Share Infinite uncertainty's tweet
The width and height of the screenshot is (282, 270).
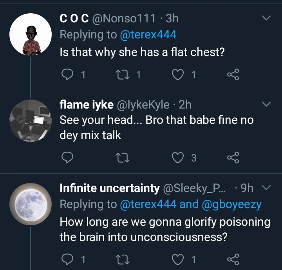coord(233,259)
